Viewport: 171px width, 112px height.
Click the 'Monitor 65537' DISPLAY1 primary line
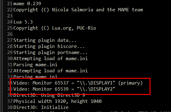pyautogui.click(x=78, y=83)
